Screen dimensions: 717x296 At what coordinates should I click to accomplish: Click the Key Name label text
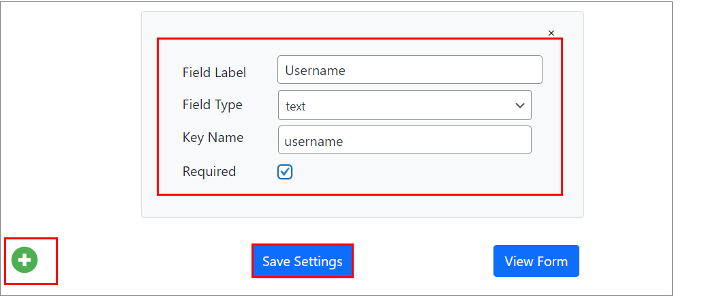point(213,138)
